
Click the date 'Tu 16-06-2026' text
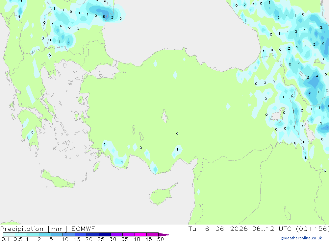pos(218,229)
